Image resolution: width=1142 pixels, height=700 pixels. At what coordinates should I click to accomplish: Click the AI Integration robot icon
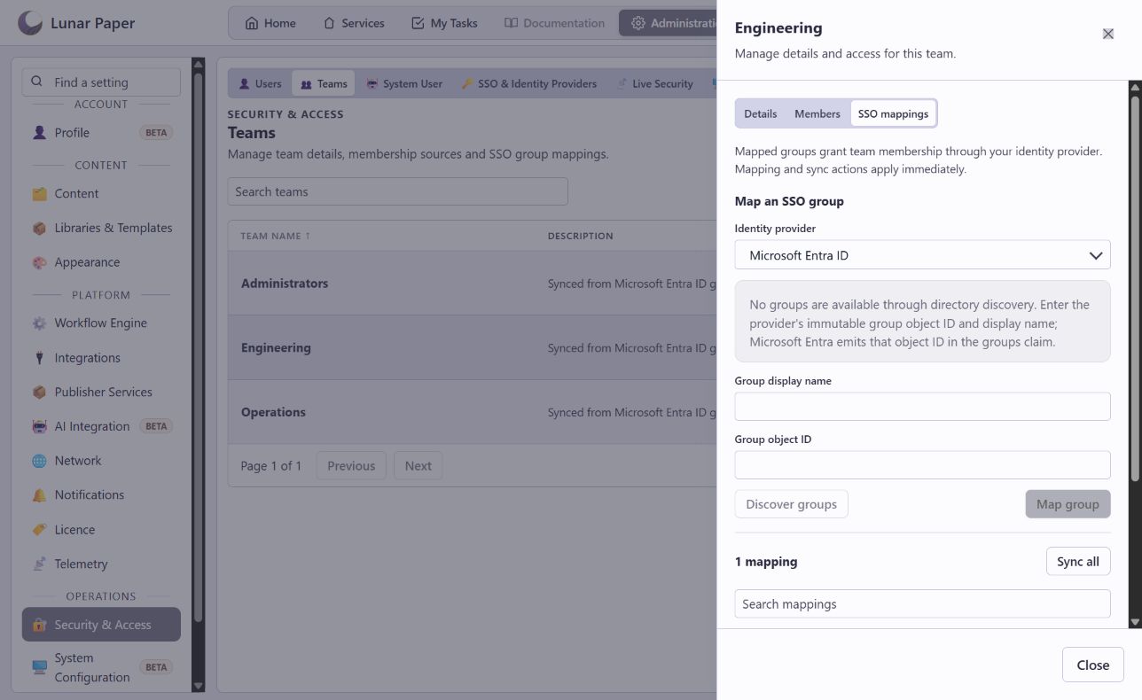point(39,426)
